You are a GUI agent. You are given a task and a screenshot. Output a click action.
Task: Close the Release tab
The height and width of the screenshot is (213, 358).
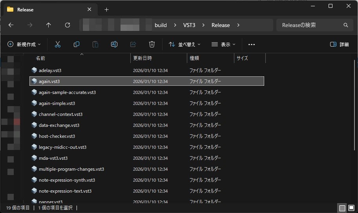pyautogui.click(x=89, y=9)
